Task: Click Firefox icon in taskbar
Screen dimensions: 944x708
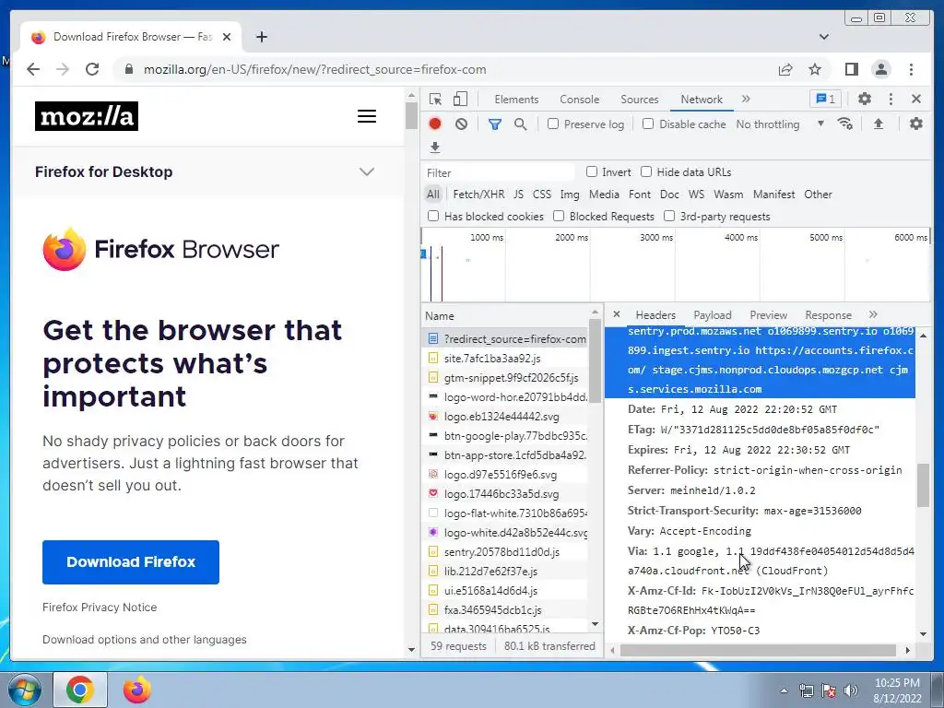Action: tap(136, 690)
